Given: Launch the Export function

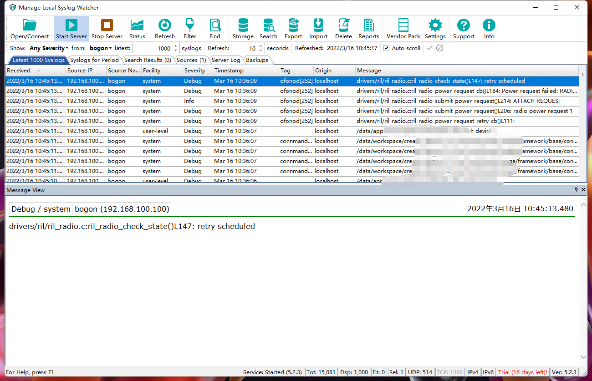Looking at the screenshot, I should coord(293,28).
